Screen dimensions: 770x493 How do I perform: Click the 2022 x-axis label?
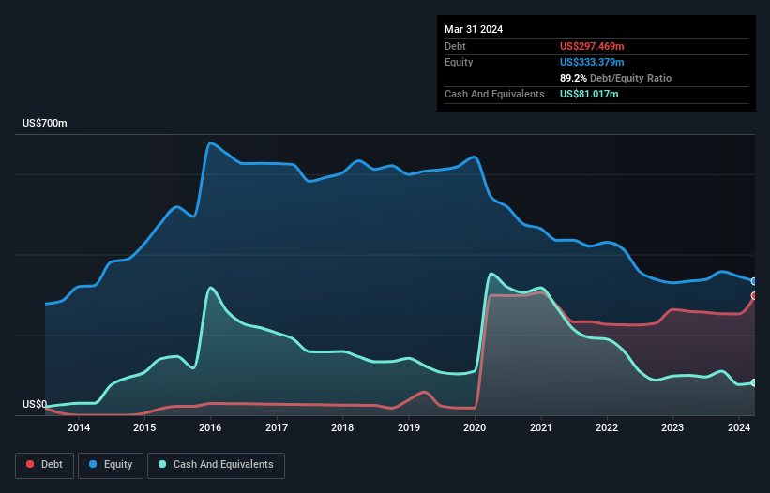pos(607,427)
